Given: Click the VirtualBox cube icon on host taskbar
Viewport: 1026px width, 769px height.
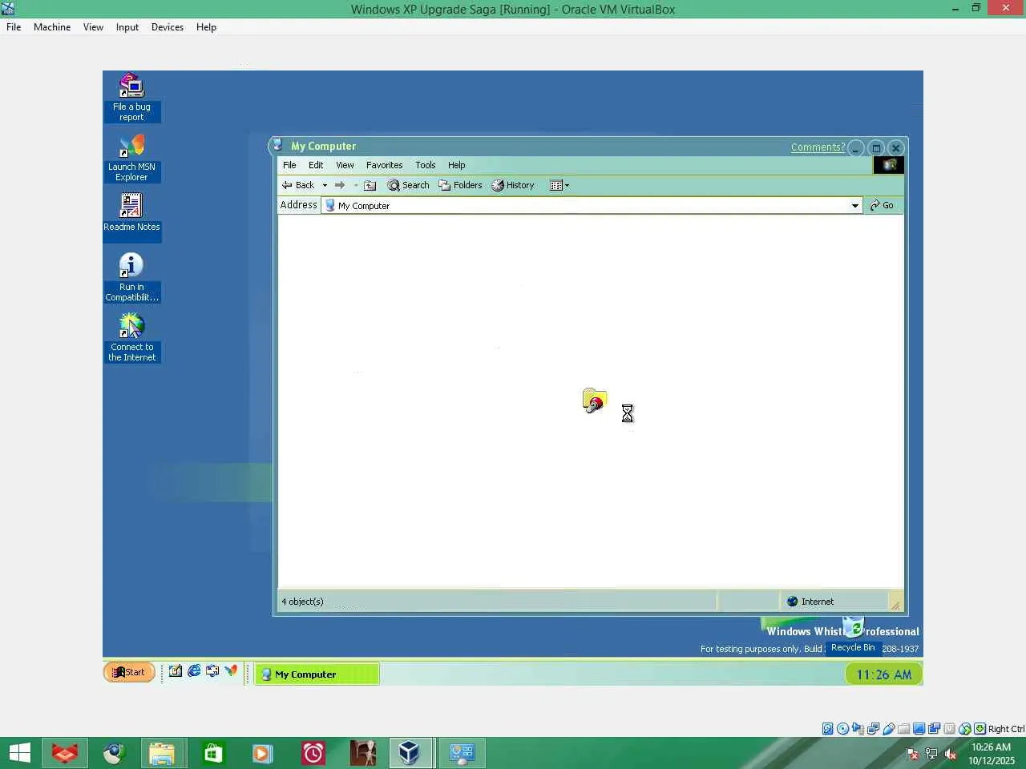Looking at the screenshot, I should [410, 753].
